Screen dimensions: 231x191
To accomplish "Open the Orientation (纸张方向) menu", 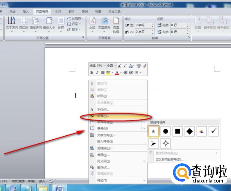I will tap(36, 25).
